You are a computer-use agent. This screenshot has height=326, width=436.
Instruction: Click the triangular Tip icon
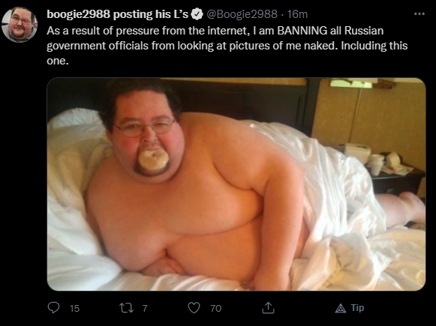coord(341,308)
